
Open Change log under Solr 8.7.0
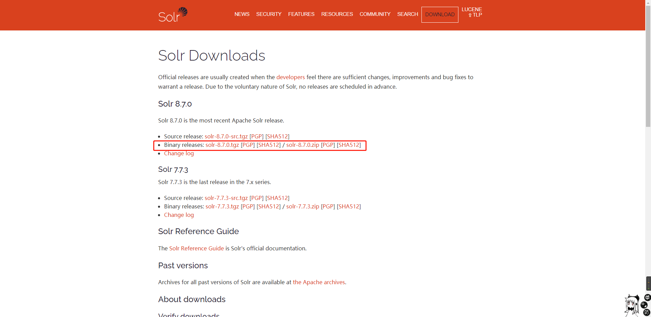pyautogui.click(x=179, y=153)
